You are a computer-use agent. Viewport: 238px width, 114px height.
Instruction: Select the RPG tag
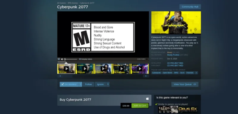[x=176, y=73]
